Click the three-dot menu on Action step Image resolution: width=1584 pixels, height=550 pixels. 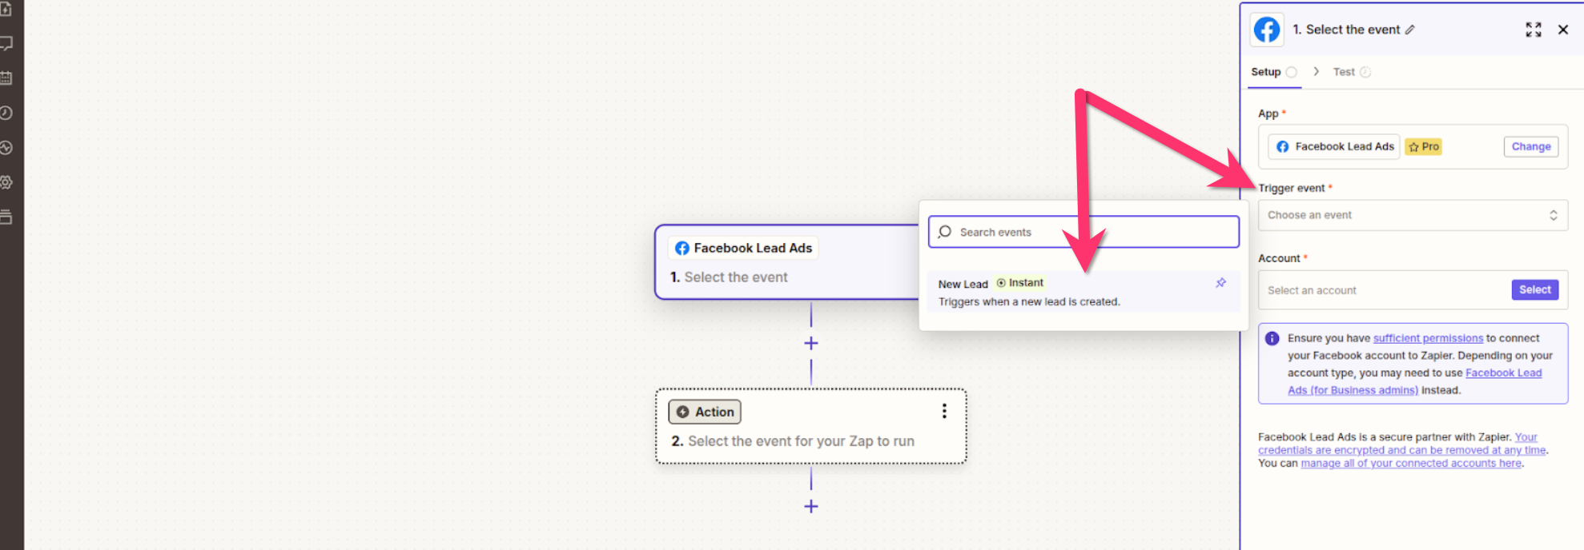click(944, 411)
